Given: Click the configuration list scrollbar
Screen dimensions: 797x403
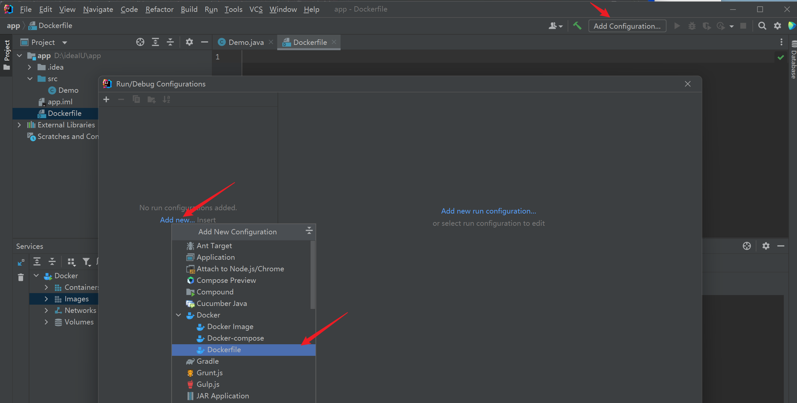Looking at the screenshot, I should click(x=313, y=275).
